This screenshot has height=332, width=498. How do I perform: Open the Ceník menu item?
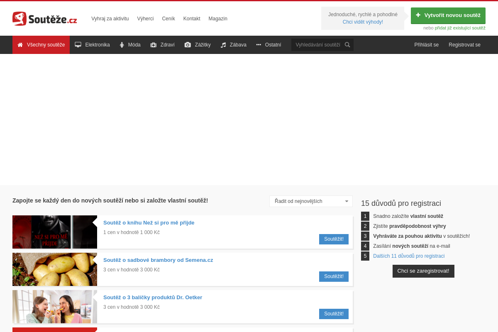[168, 19]
